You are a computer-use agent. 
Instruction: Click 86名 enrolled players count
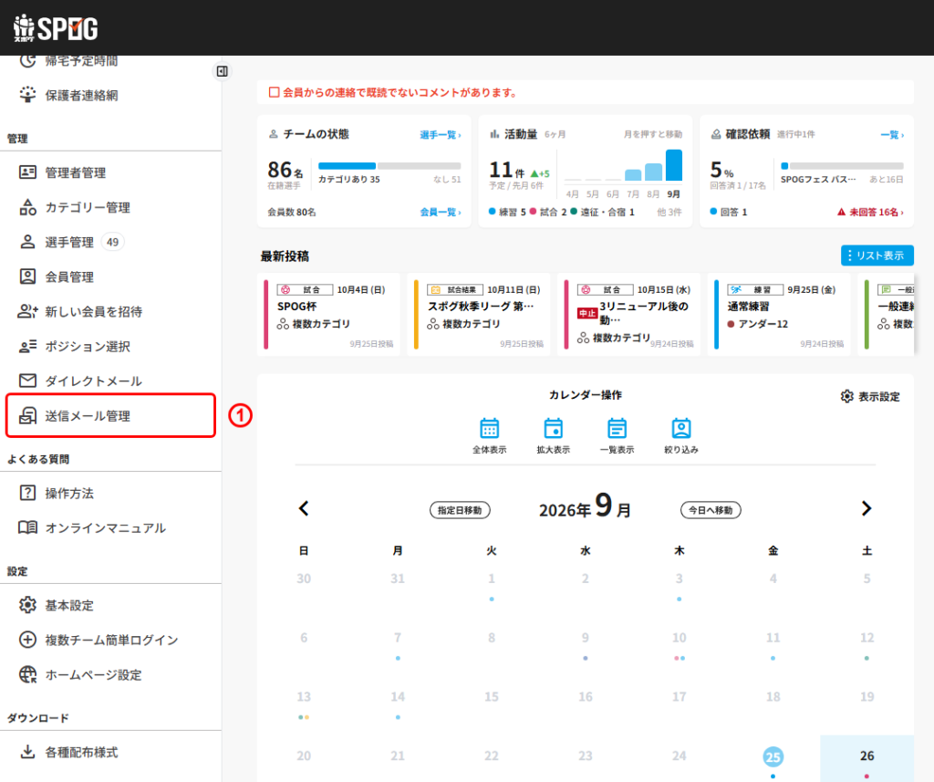[285, 171]
